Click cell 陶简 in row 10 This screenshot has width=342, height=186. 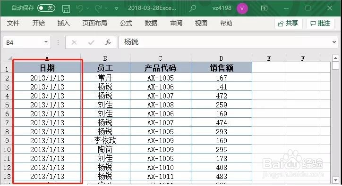point(105,149)
